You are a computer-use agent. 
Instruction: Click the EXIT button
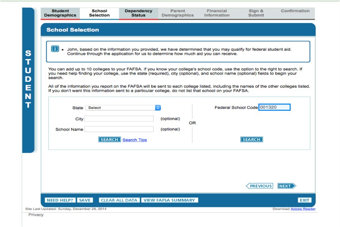304,200
